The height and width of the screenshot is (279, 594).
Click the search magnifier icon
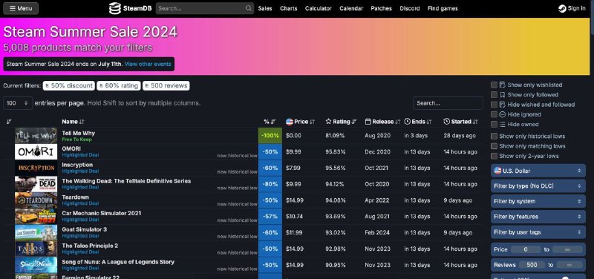click(x=249, y=8)
